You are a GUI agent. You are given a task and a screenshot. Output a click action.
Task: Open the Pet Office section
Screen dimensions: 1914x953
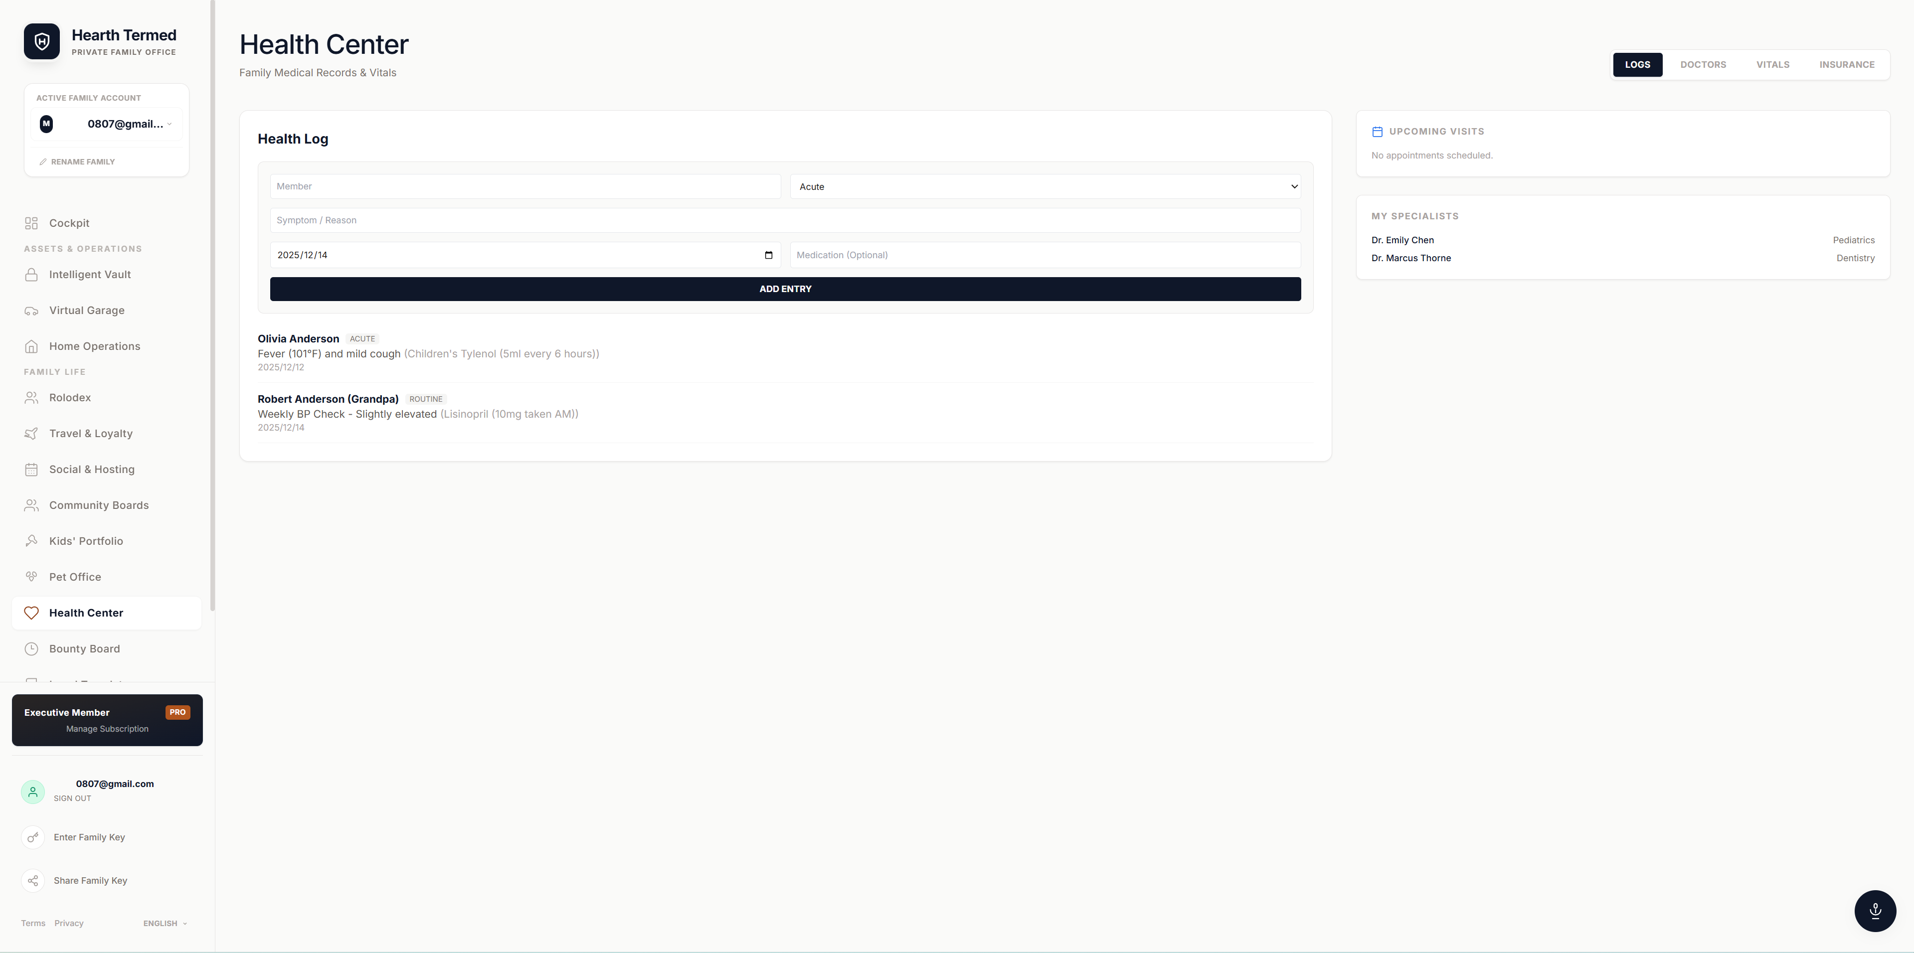pos(74,577)
